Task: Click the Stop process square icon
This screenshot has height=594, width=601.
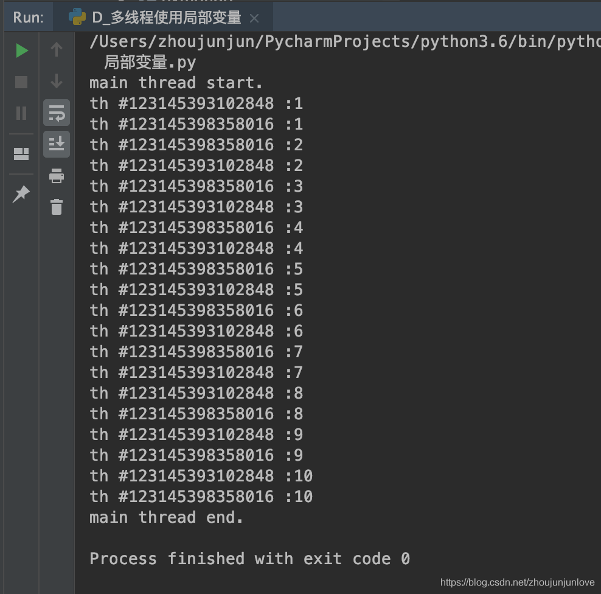Action: tap(21, 82)
